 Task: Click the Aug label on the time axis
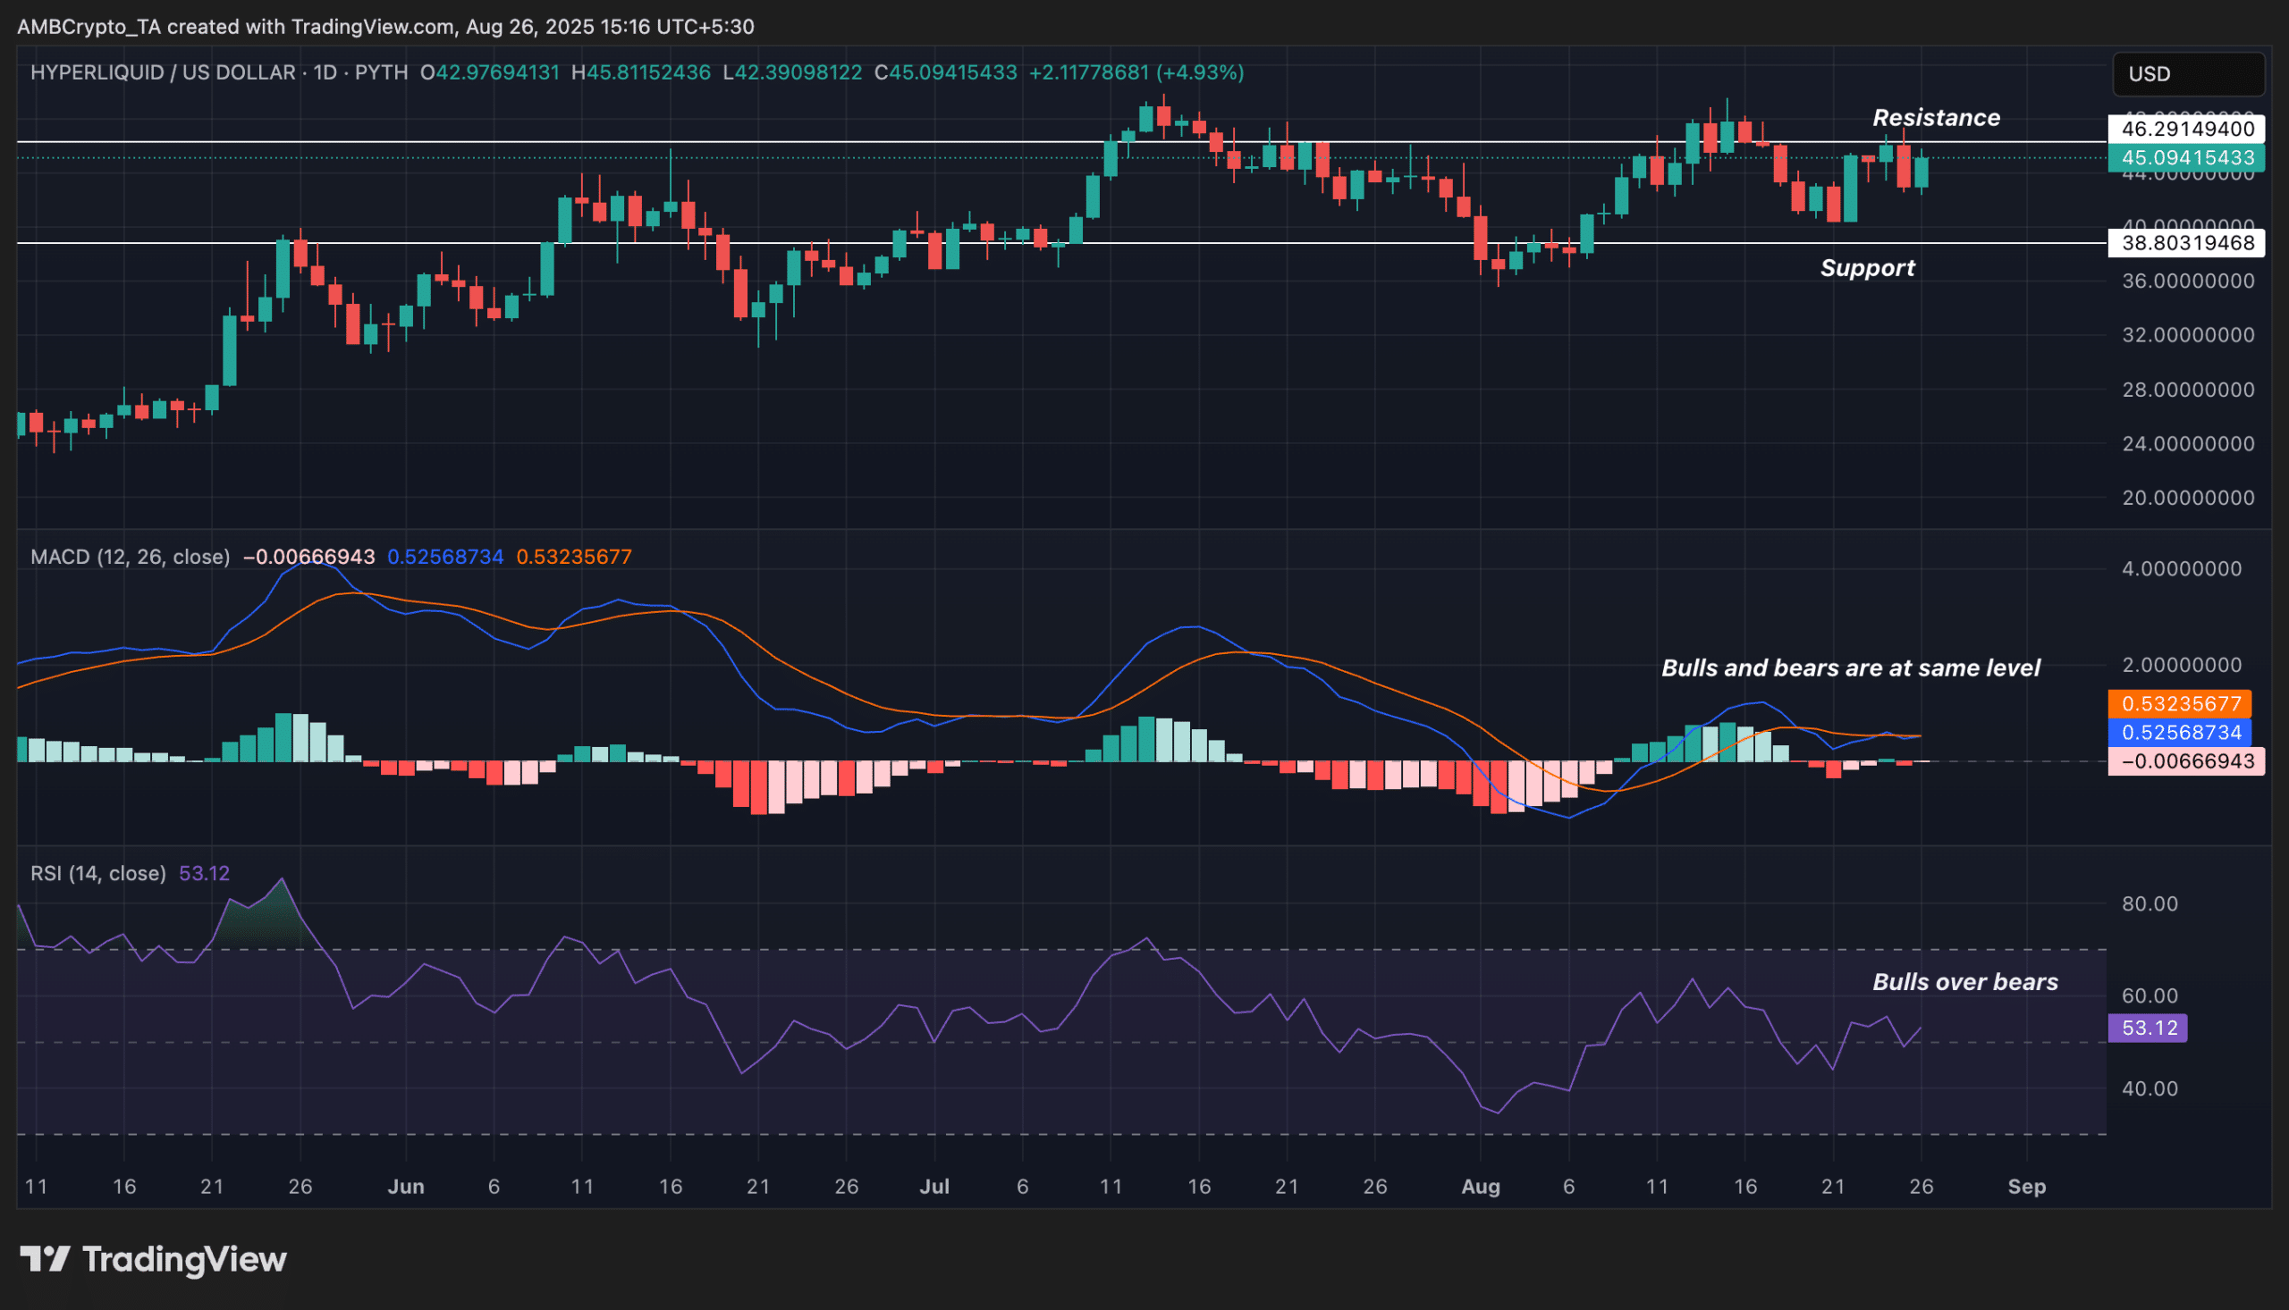(x=1480, y=1187)
